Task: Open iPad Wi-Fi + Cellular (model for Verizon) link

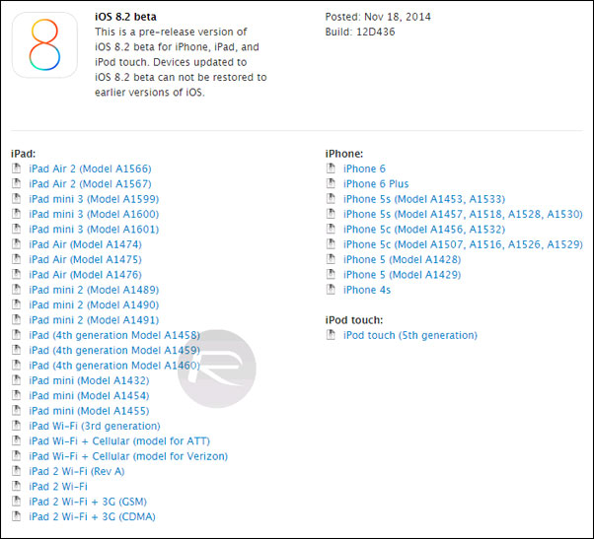Action: pyautogui.click(x=128, y=456)
